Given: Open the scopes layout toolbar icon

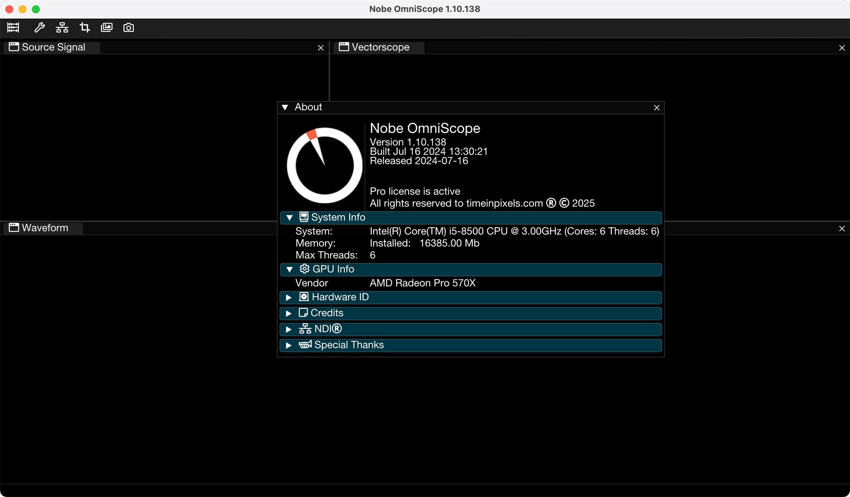Looking at the screenshot, I should [x=13, y=27].
